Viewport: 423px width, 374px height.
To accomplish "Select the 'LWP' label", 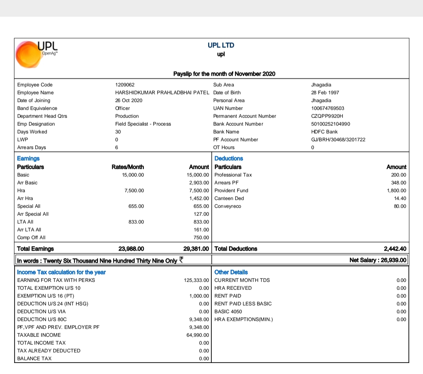I will pyautogui.click(x=23, y=139).
